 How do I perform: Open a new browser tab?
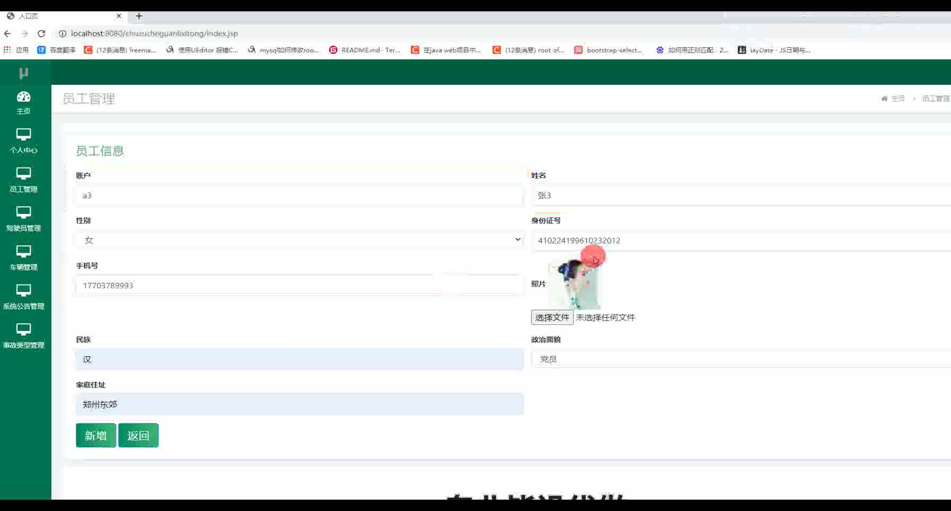click(139, 16)
